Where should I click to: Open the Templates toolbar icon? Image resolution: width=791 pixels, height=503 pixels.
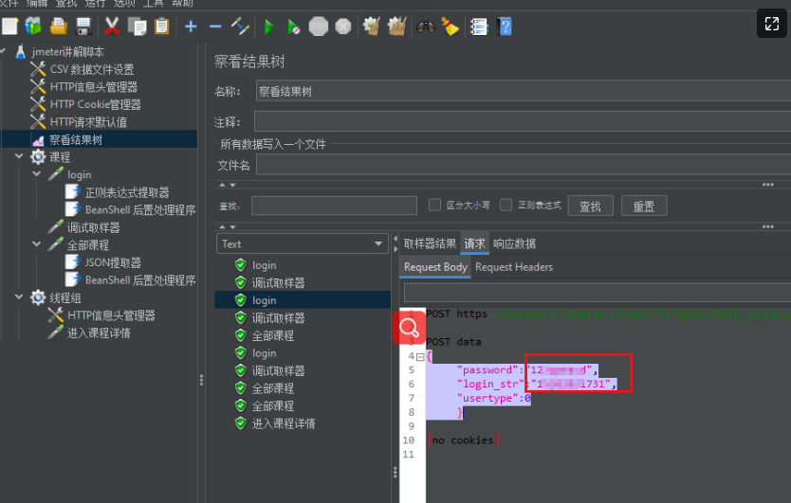pyautogui.click(x=33, y=27)
